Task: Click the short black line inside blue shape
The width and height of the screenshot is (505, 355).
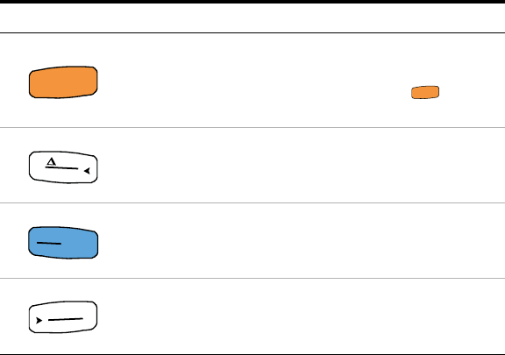Action: coord(49,243)
